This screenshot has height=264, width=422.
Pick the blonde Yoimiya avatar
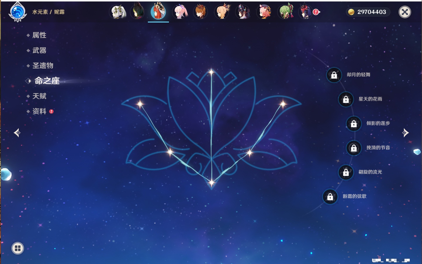(222, 12)
